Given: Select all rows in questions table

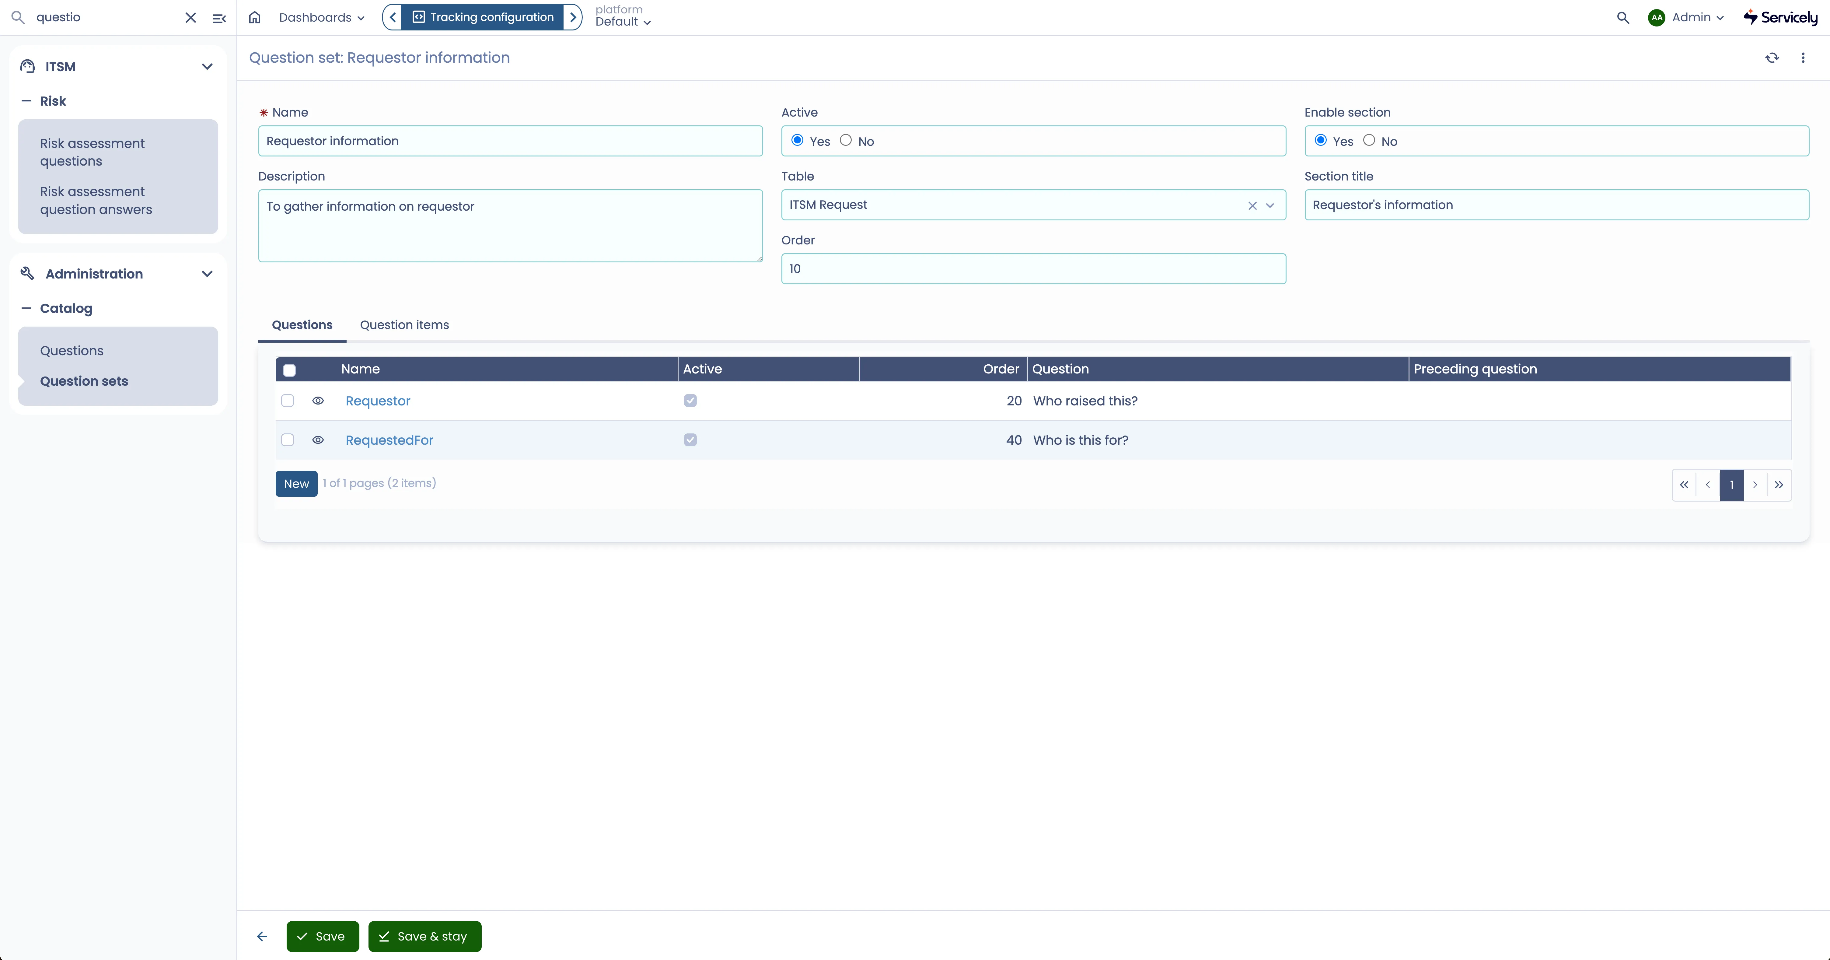Looking at the screenshot, I should [x=289, y=370].
